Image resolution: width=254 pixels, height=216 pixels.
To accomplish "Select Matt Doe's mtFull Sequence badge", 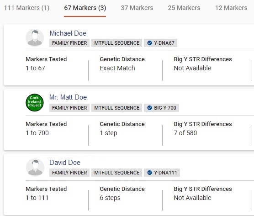I will click(x=117, y=108).
